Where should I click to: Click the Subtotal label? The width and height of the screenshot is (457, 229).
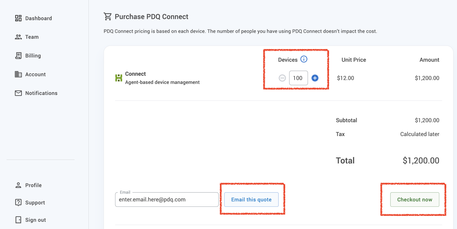point(346,120)
